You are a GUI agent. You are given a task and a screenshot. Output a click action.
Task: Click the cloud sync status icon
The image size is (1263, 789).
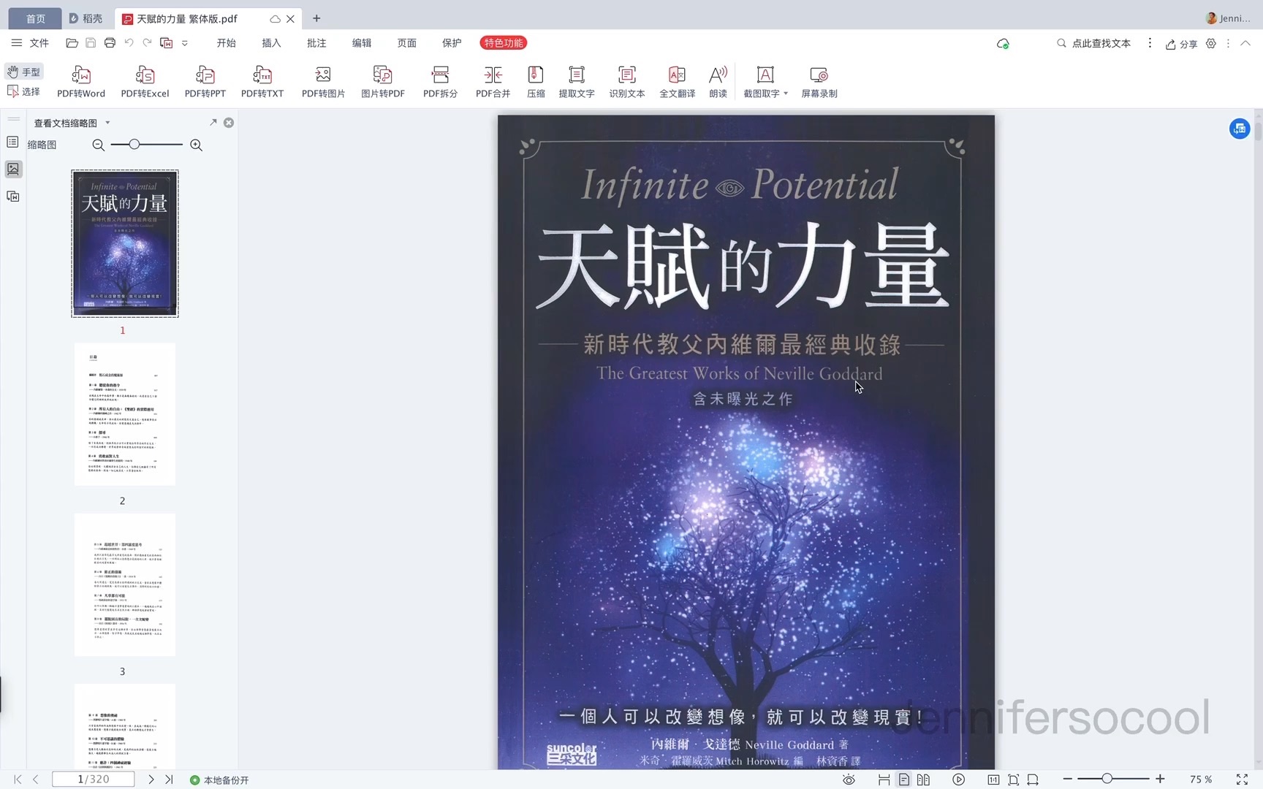coord(1003,44)
